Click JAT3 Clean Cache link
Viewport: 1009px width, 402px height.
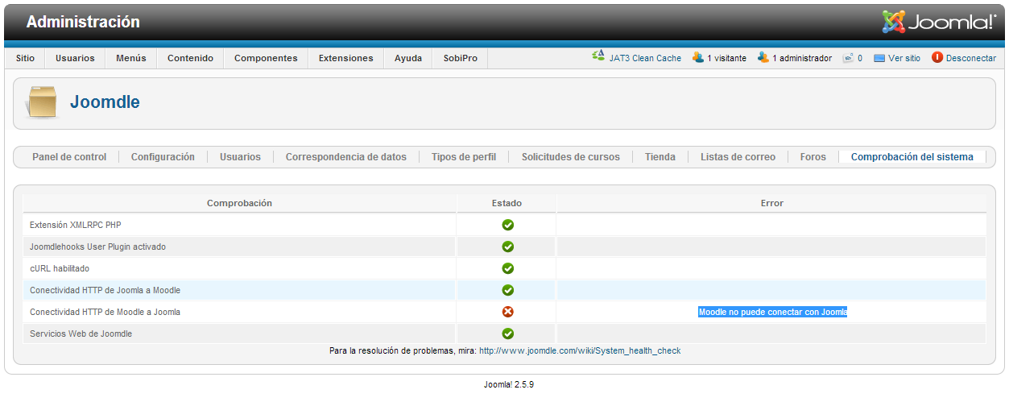point(645,58)
